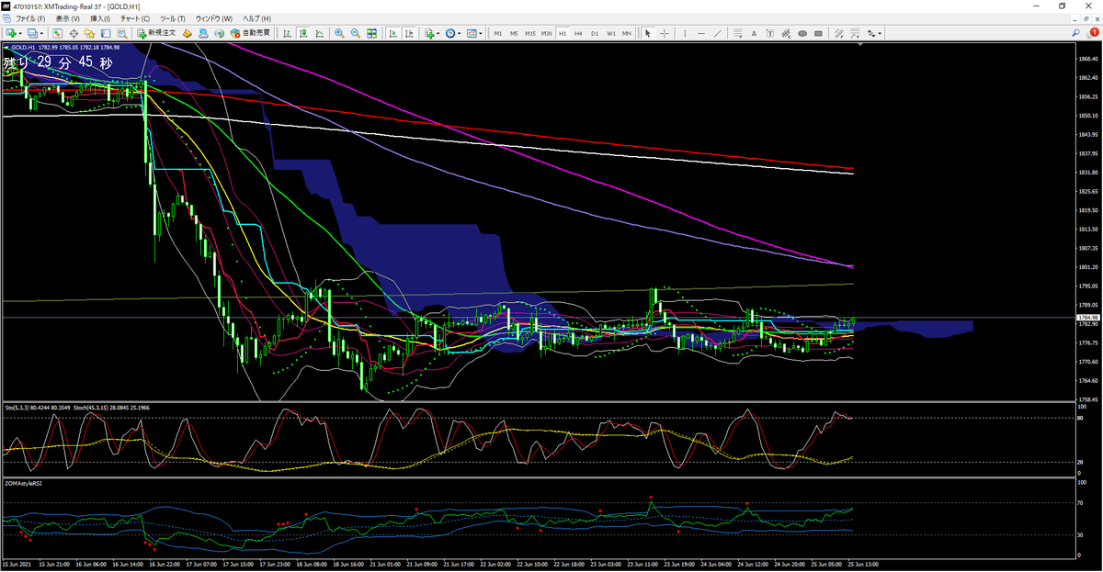The image size is (1103, 572).
Task: Tile chart windows icon
Action: [x=371, y=33]
